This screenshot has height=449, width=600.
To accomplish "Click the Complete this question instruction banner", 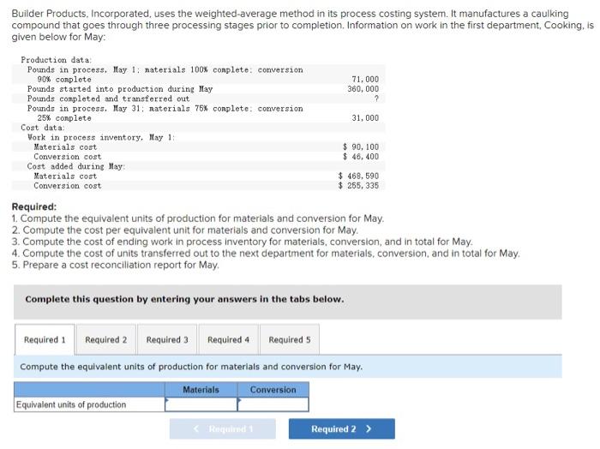I will click(288, 302).
